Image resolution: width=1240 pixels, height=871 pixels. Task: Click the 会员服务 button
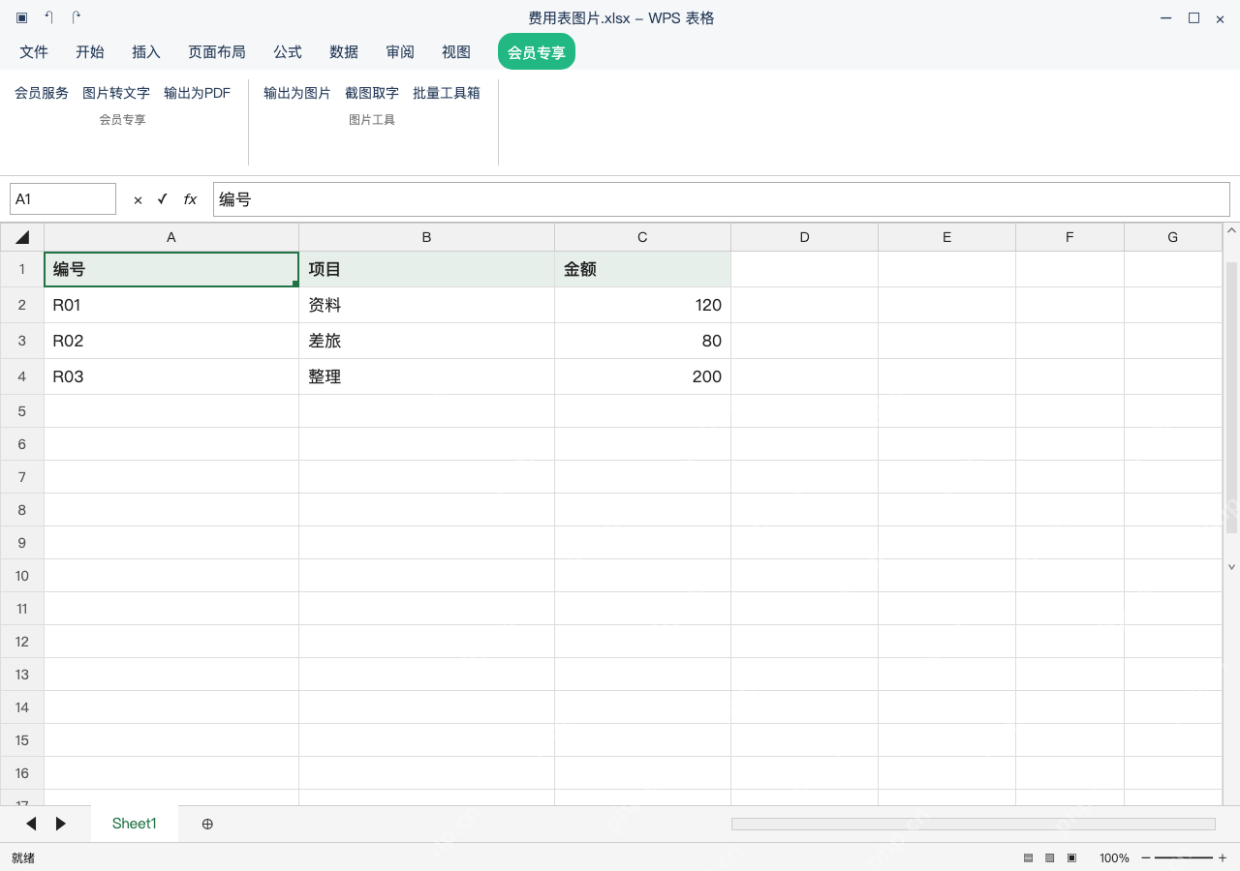click(x=42, y=93)
